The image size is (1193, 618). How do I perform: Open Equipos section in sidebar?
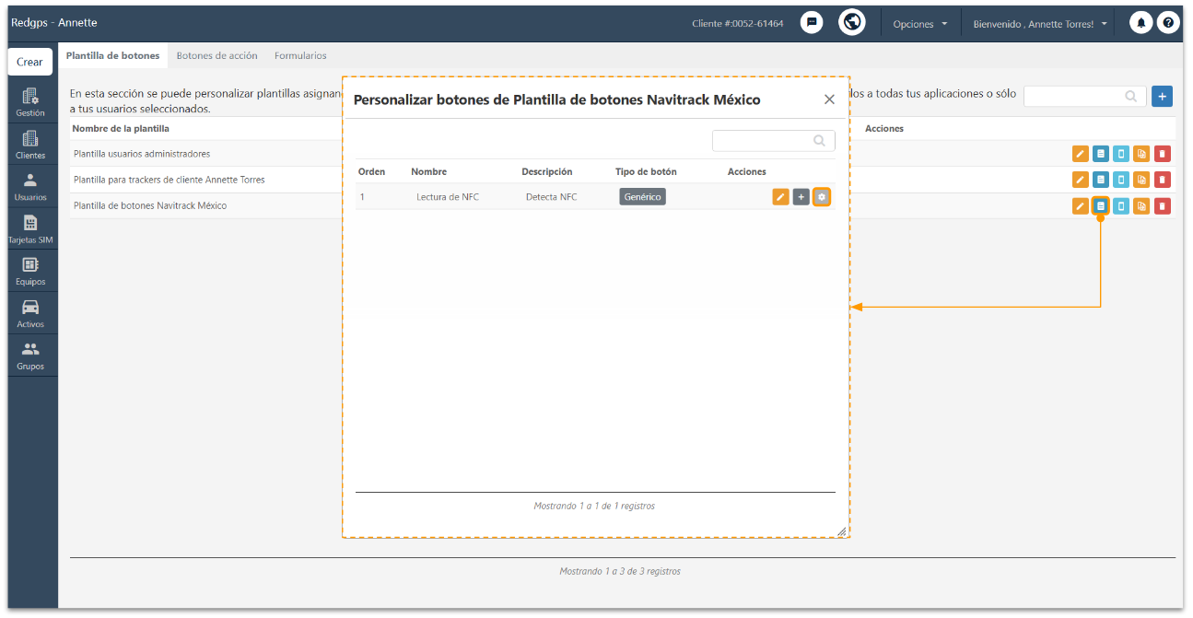[30, 272]
